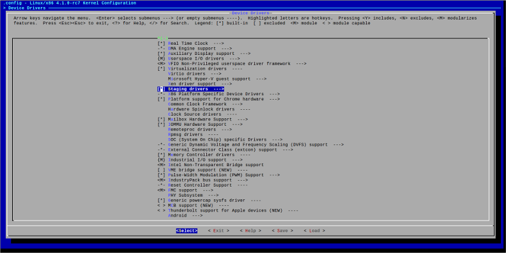The height and width of the screenshot is (253, 506).
Task: Click the Load button
Action: [314, 231]
